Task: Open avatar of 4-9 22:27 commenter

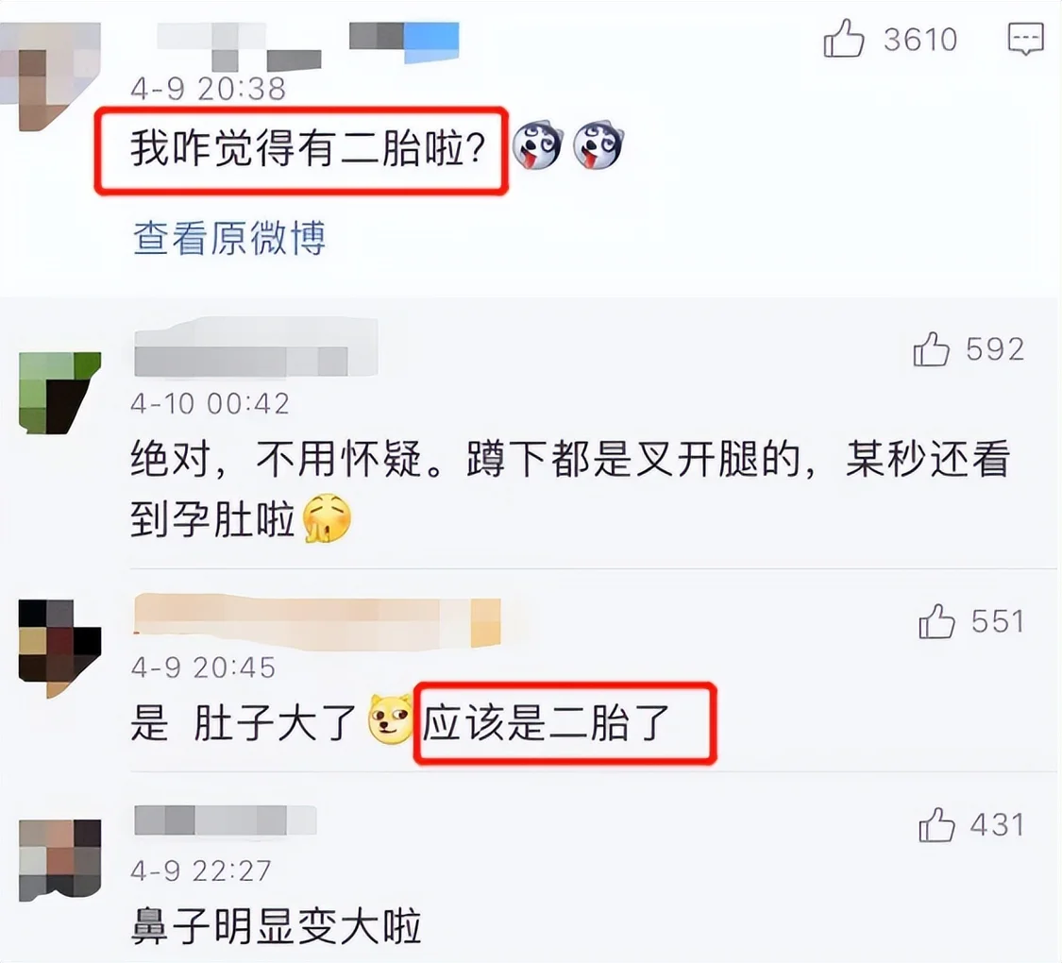Action: (x=59, y=860)
